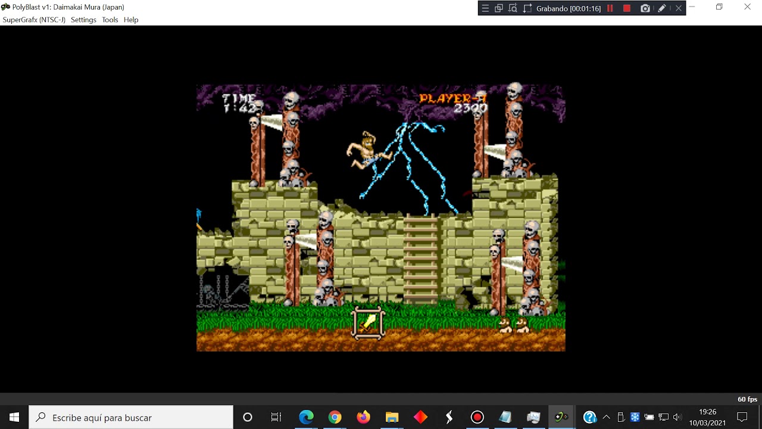Click the USB safely-remove tray icon
Image resolution: width=762 pixels, height=429 pixels.
tap(620, 417)
